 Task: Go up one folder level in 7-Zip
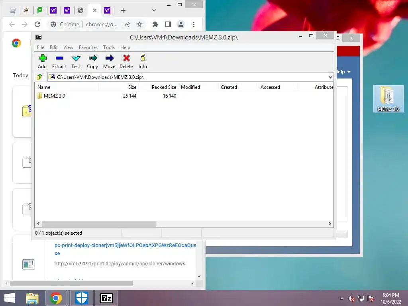[x=39, y=77]
